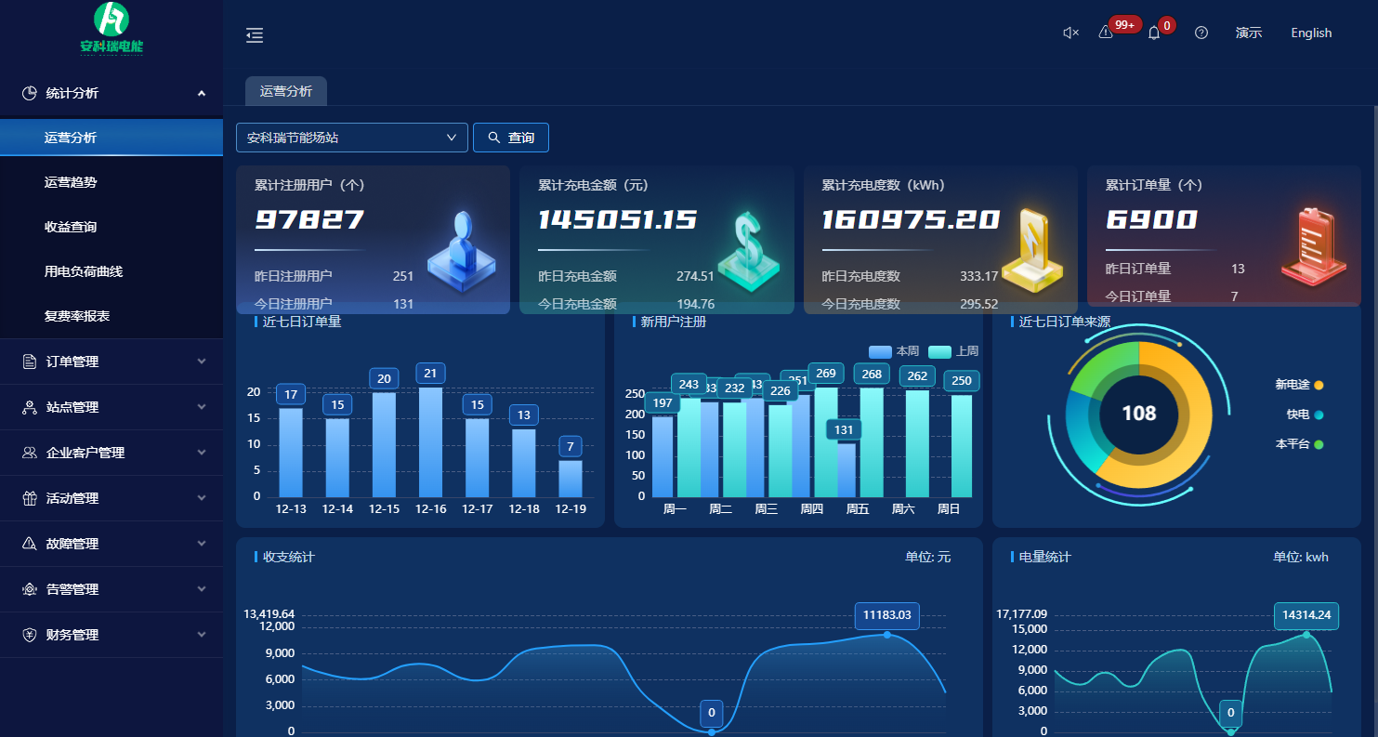Click the yen shield icon beside 财务管理
Viewport: 1378px width, 737px height.
30,635
